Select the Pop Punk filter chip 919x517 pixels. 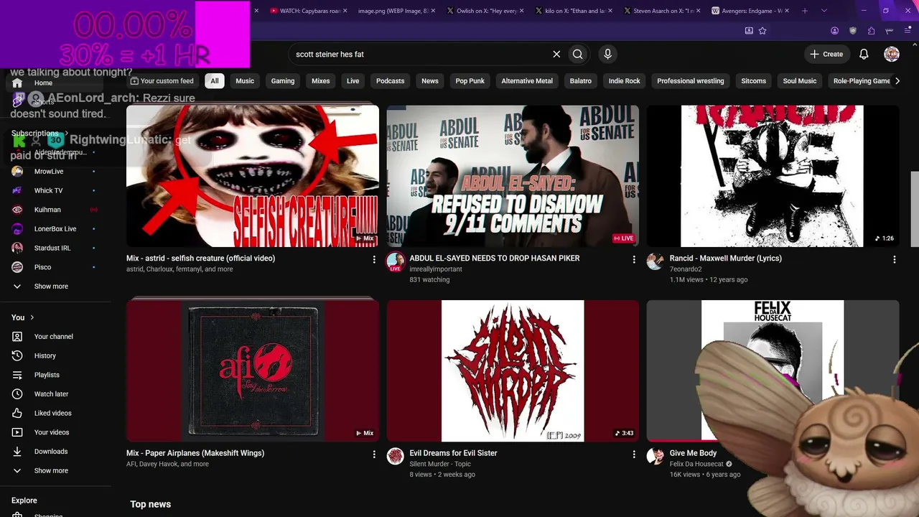pos(470,81)
